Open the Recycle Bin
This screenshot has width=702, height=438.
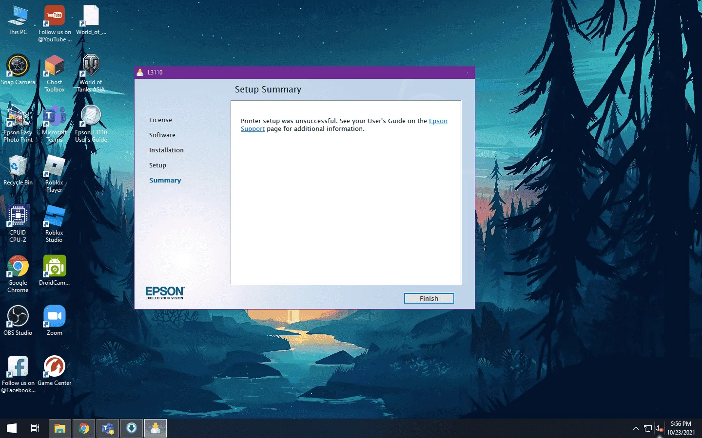click(18, 170)
